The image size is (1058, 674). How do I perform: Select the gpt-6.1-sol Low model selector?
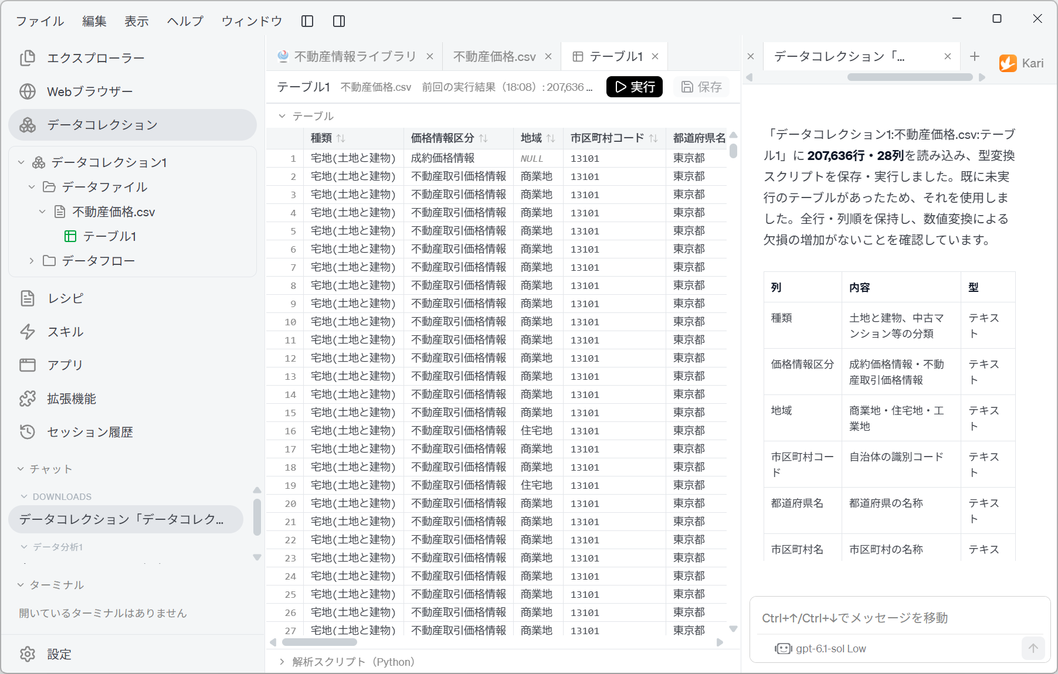(820, 649)
